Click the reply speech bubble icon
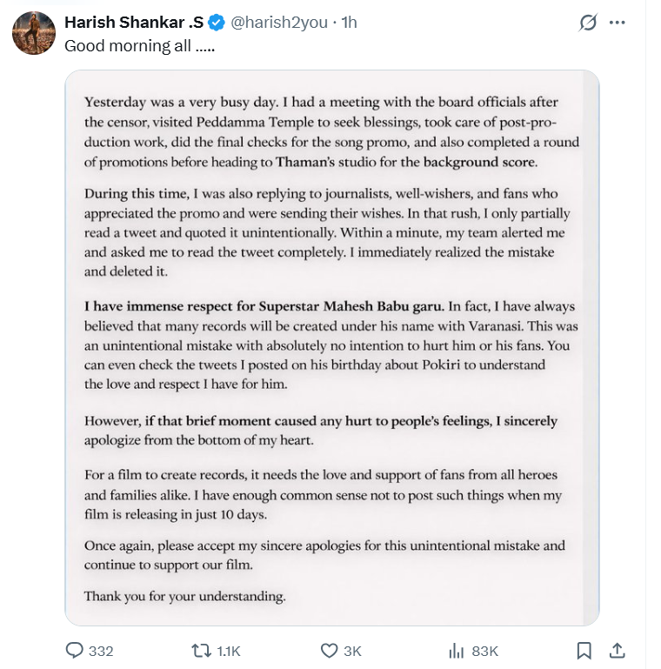Image resolution: width=661 pixels, height=669 pixels. pyautogui.click(x=75, y=651)
